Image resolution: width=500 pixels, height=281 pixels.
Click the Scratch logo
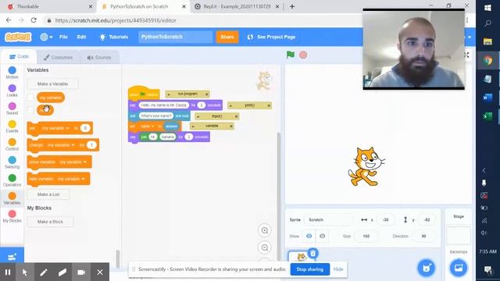coord(18,37)
